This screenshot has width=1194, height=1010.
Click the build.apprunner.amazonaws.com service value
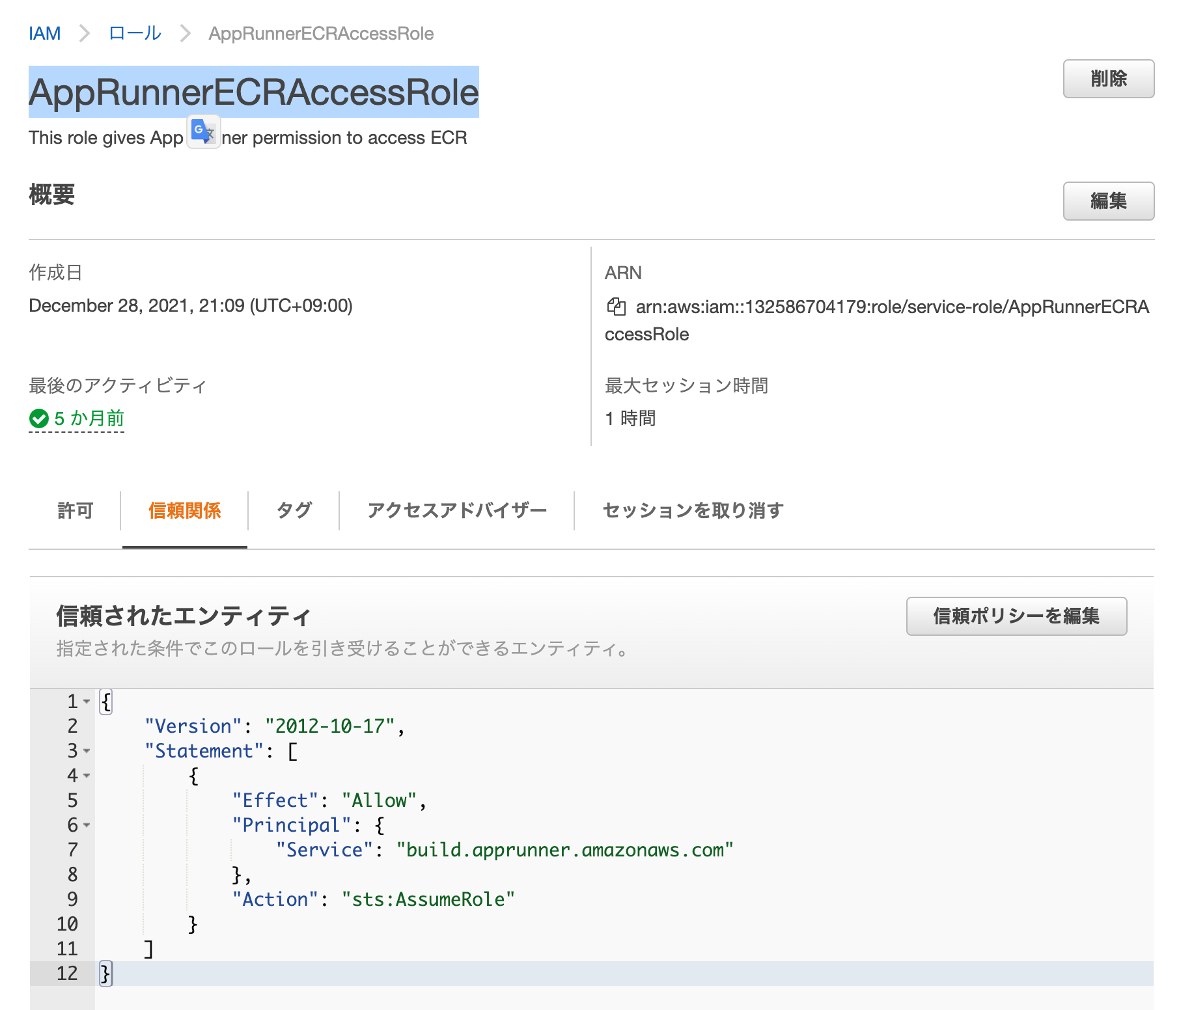[x=564, y=850]
